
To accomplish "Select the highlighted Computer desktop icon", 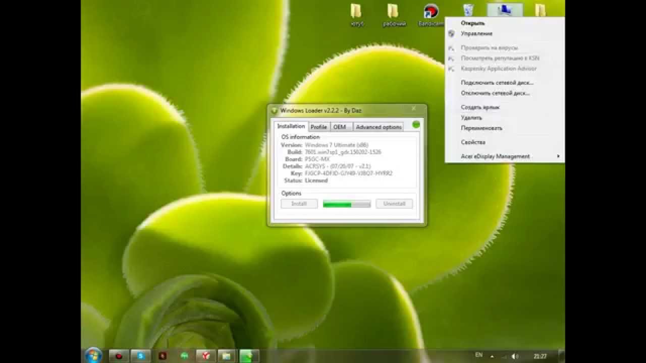I will click(x=505, y=10).
